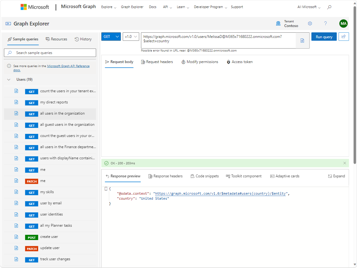
Task: Select the Request body tab
Action: pyautogui.click(x=119, y=62)
